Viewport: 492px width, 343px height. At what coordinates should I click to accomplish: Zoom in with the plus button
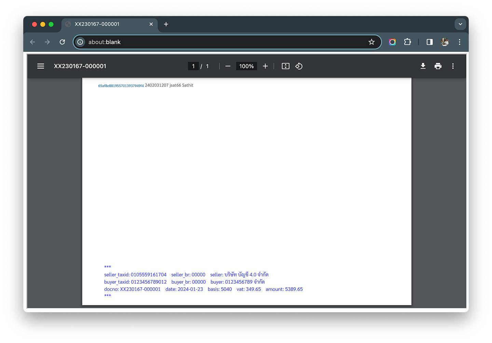(265, 66)
